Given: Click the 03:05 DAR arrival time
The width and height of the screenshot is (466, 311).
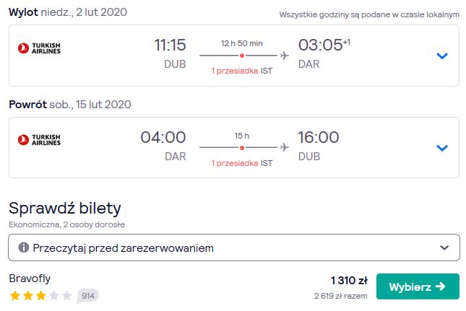Looking at the screenshot, I should tap(324, 53).
